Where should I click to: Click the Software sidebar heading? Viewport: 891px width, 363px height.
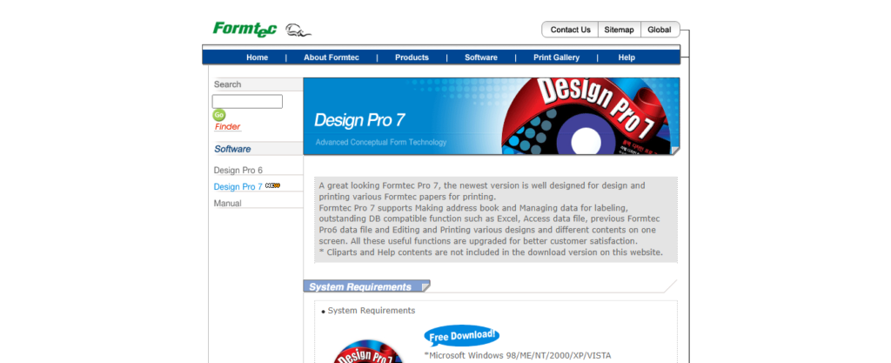pos(232,149)
